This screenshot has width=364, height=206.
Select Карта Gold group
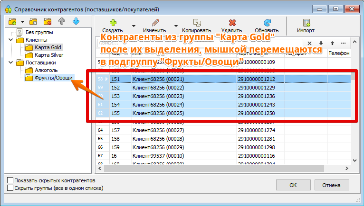click(x=48, y=47)
